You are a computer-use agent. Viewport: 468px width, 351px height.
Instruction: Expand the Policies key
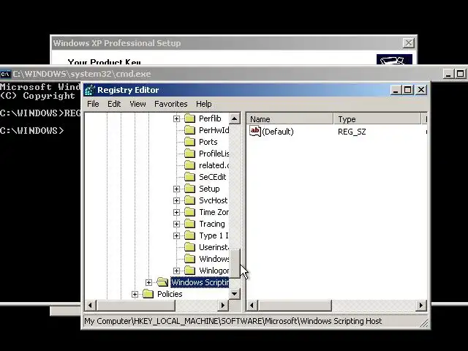click(135, 294)
